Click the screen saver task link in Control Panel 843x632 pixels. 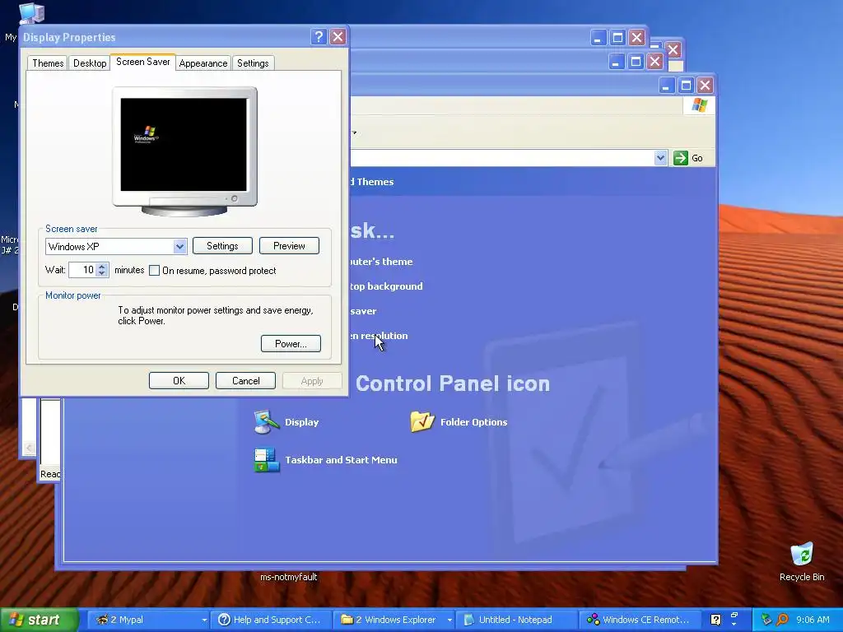[363, 311]
